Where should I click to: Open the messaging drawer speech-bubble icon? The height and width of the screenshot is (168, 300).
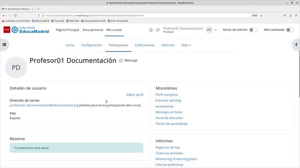(x=158, y=30)
